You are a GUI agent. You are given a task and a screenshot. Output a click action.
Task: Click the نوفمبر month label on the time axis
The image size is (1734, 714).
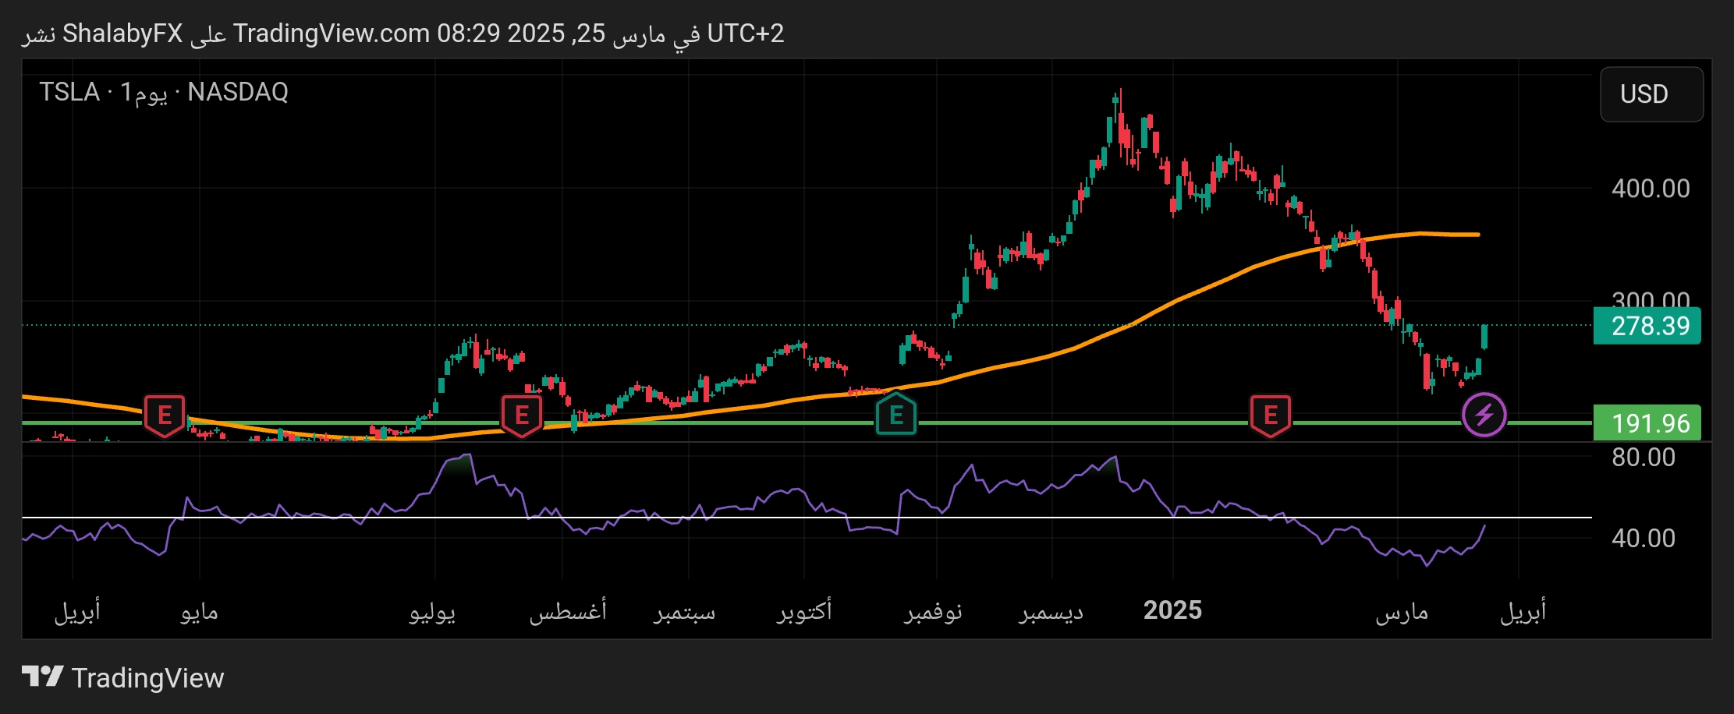pos(933,612)
